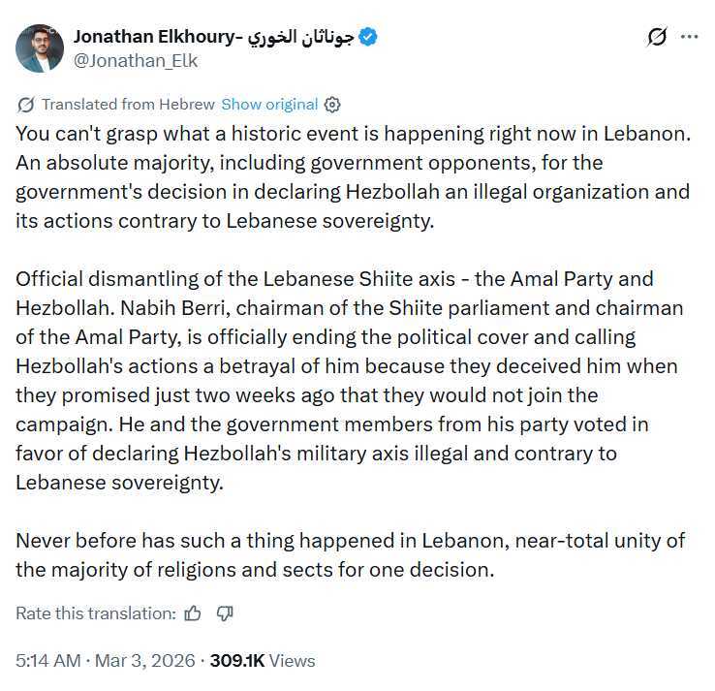Click the word Views in the footer
This screenshot has height=691, width=715.
(293, 660)
